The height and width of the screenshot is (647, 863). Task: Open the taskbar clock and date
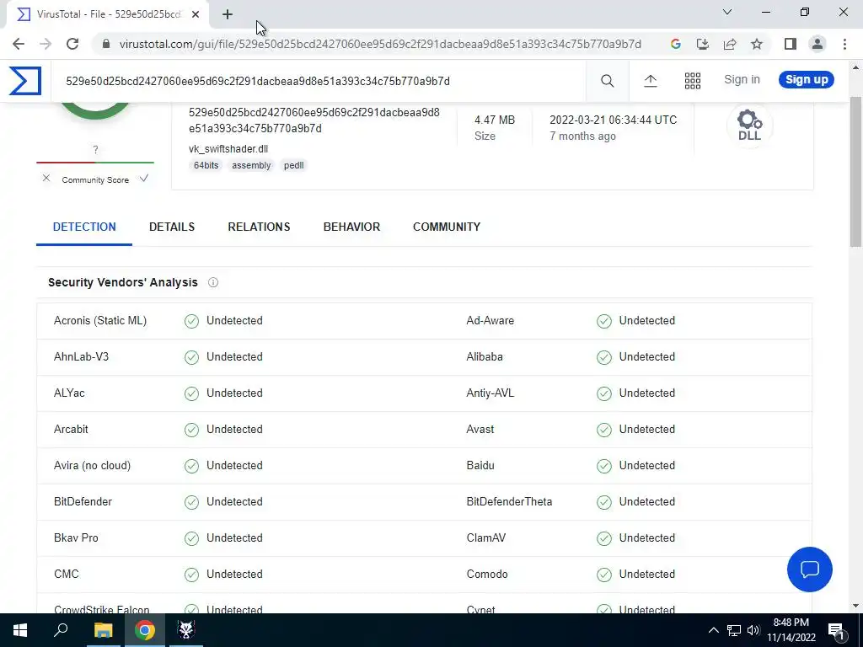[x=791, y=630]
